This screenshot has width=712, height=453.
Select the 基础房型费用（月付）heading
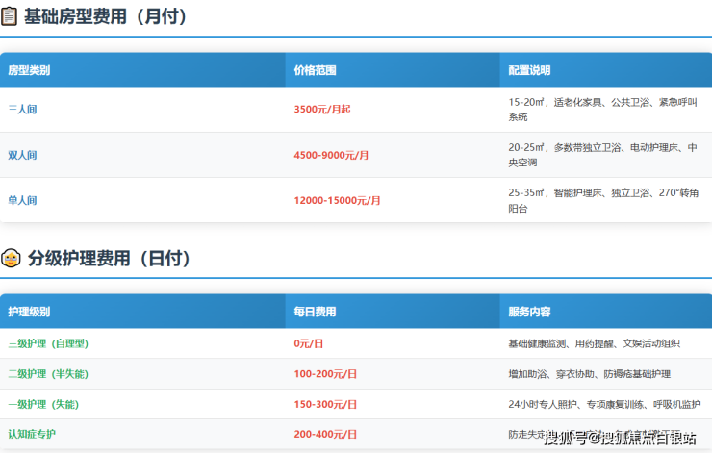tap(105, 16)
